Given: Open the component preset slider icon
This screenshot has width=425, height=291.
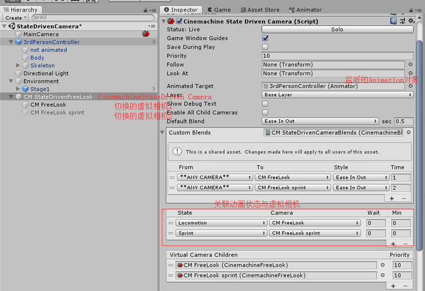Looking at the screenshot, I should (x=403, y=21).
